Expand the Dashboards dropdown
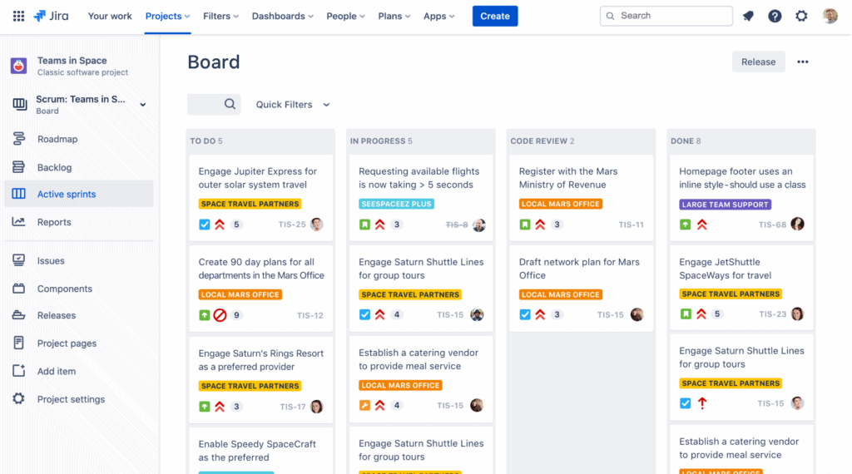Screen dimensions: 852x474 (x=283, y=17)
